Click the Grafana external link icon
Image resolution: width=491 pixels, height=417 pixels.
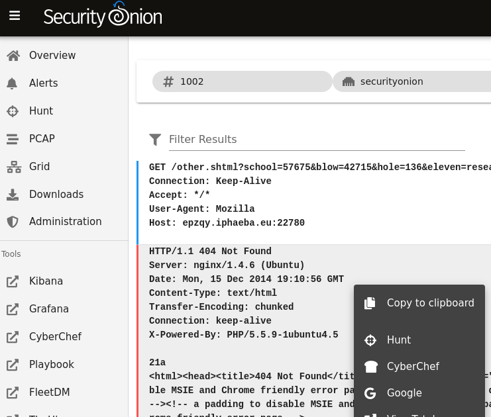click(x=13, y=309)
